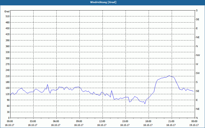Select the W compass direction label
The height and width of the screenshot is (128, 205).
point(197,64)
